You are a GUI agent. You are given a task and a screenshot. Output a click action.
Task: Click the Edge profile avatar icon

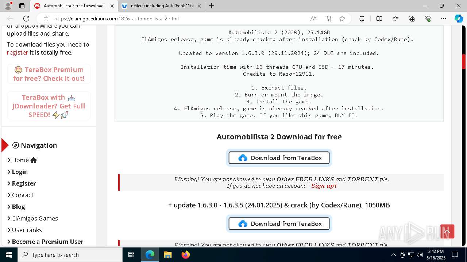tap(8, 6)
